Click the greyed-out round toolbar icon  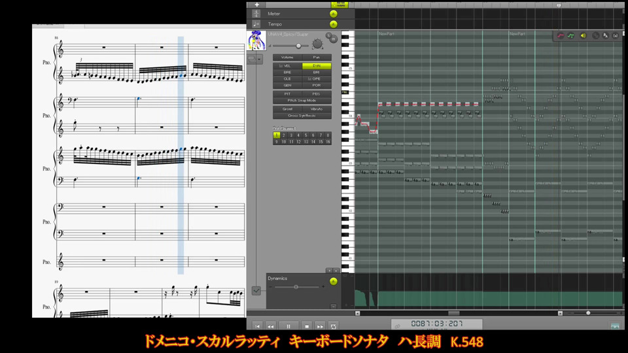596,36
